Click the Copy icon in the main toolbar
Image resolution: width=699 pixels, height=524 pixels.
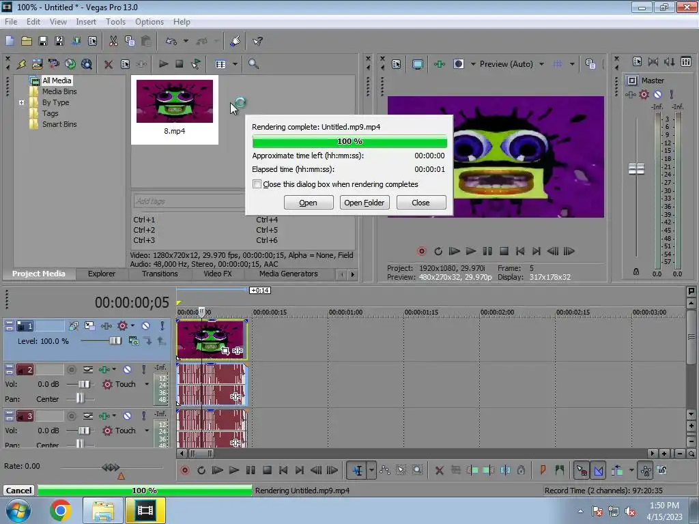click(130, 41)
